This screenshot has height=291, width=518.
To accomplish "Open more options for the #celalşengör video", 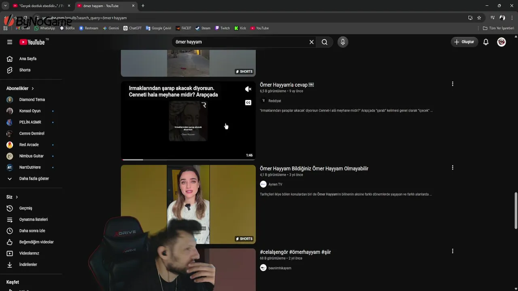I will coord(452,251).
